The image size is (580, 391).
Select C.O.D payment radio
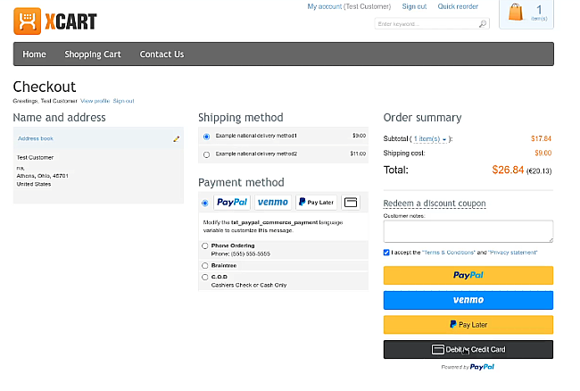(205, 277)
